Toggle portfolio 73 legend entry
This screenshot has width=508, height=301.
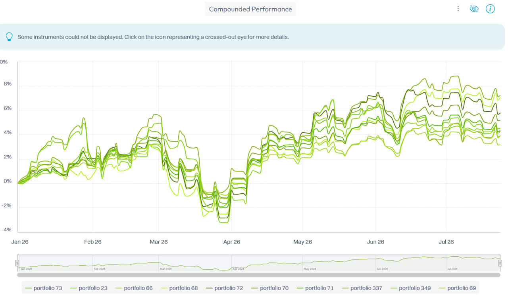tap(43, 288)
